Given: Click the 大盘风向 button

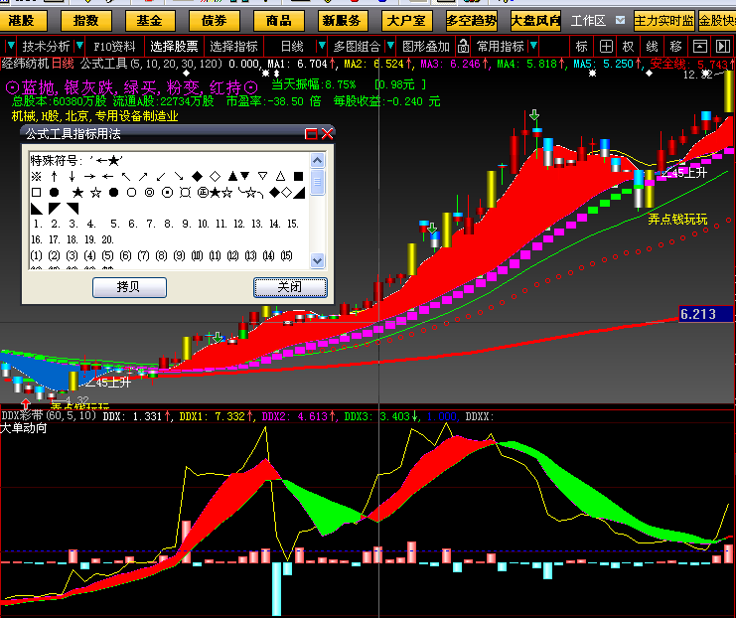Looking at the screenshot, I should pos(535,21).
